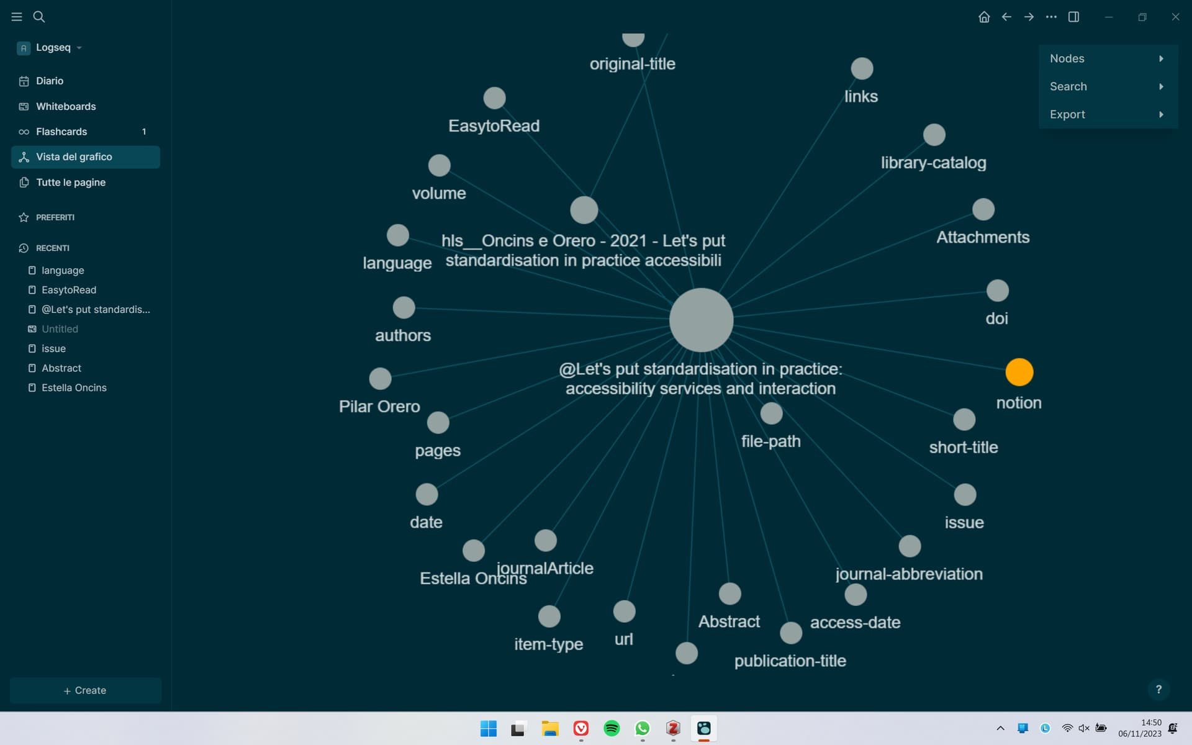Open Zotero from the taskbar
Screen dimensions: 1192x745
(x=673, y=729)
